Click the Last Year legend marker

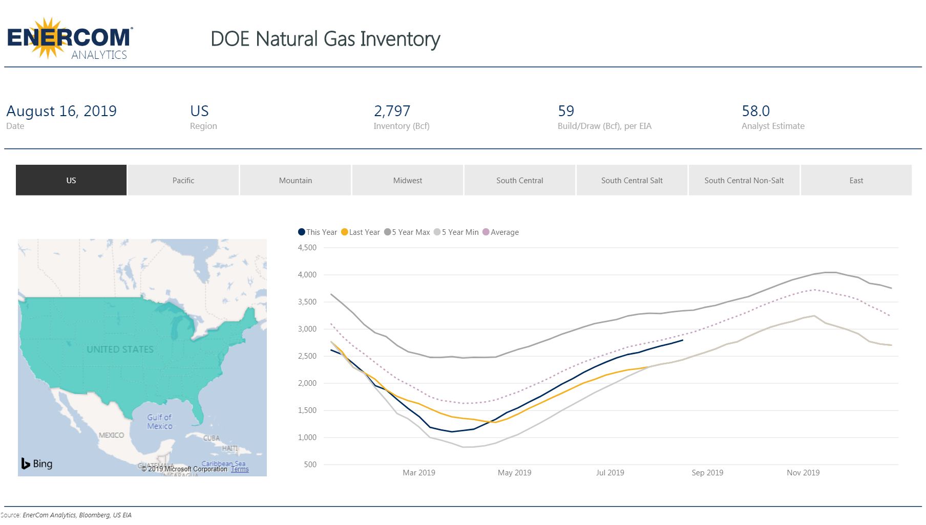[345, 232]
